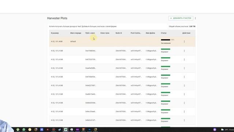Click the public key cell 0xb8dd3364

point(91,103)
